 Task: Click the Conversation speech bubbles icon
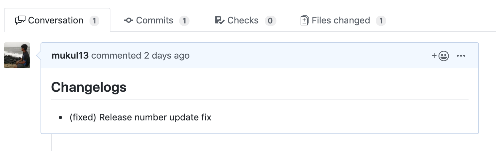click(20, 21)
